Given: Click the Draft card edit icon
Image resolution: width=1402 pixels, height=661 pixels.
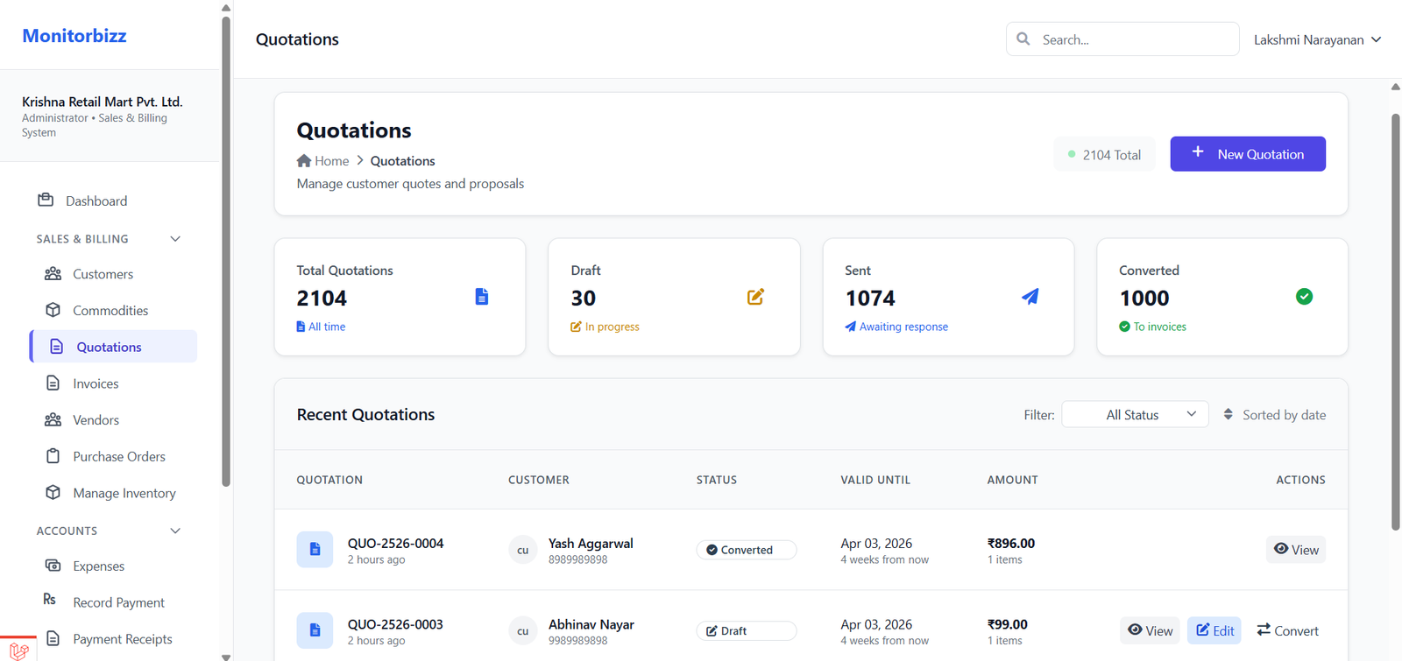Looking at the screenshot, I should point(755,297).
